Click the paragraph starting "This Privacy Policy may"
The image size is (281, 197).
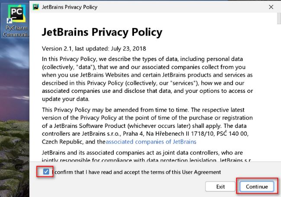click(147, 125)
